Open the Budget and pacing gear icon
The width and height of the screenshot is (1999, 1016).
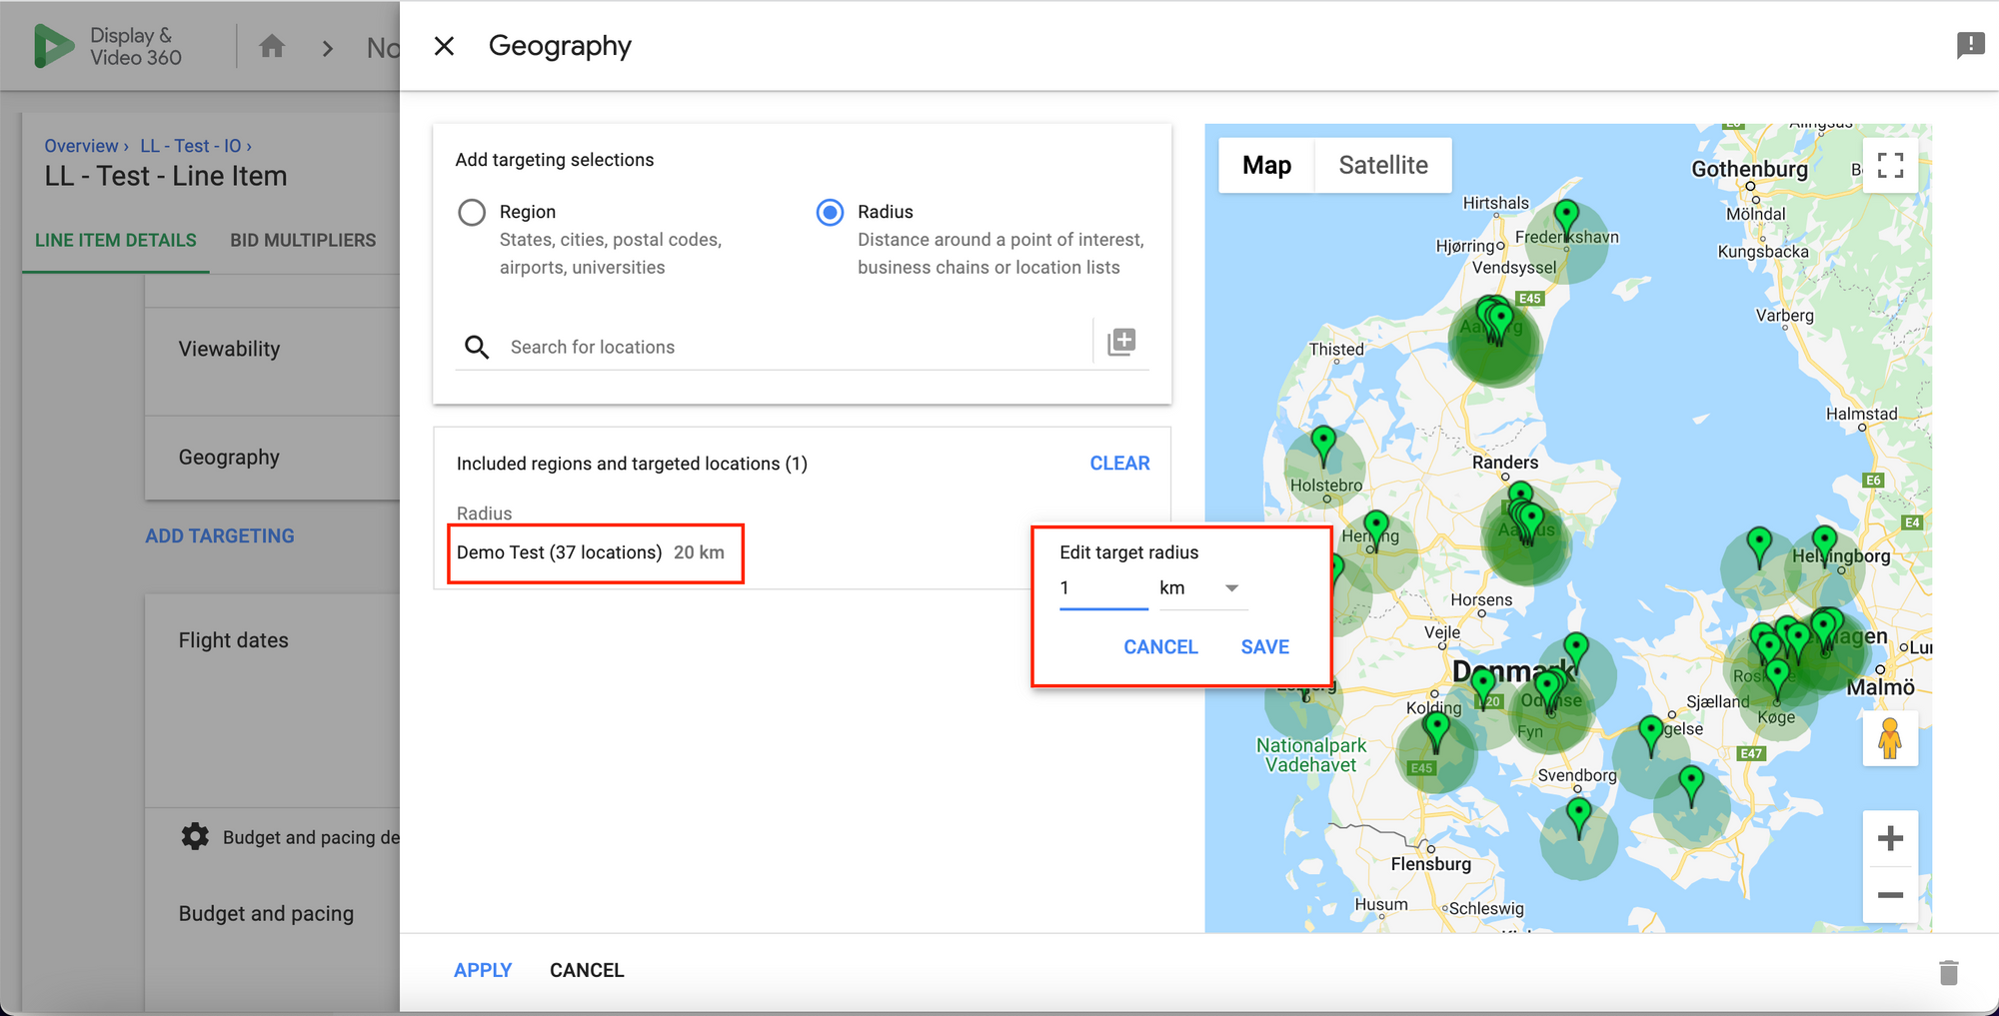pyautogui.click(x=195, y=836)
